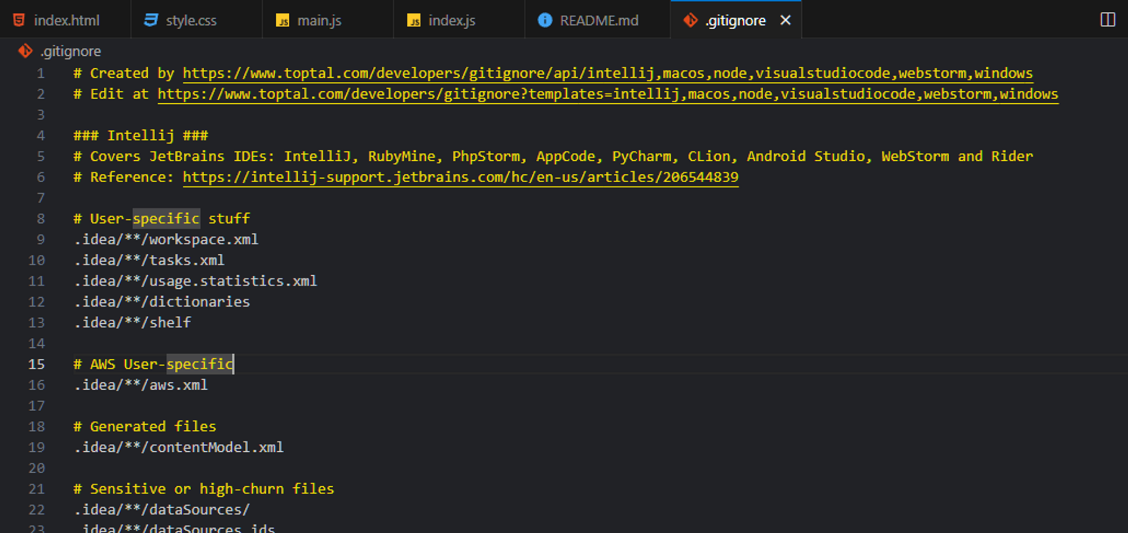Click the ".idea/**/dataSources/" line

tap(161, 510)
